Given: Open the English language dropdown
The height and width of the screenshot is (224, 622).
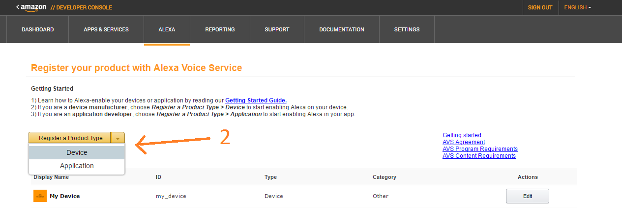Looking at the screenshot, I should [577, 7].
